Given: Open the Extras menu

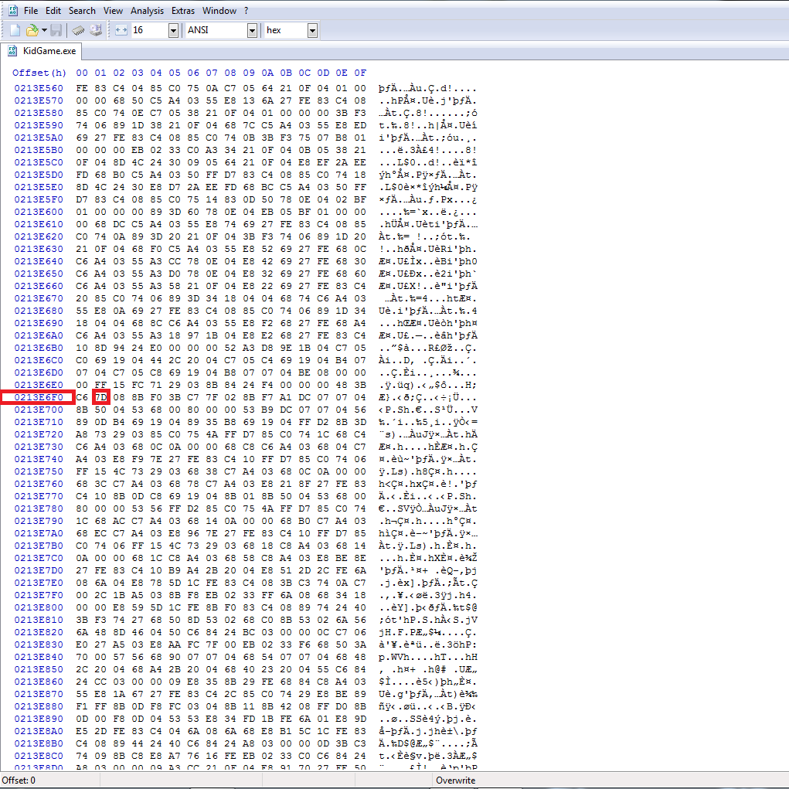Looking at the screenshot, I should [183, 11].
